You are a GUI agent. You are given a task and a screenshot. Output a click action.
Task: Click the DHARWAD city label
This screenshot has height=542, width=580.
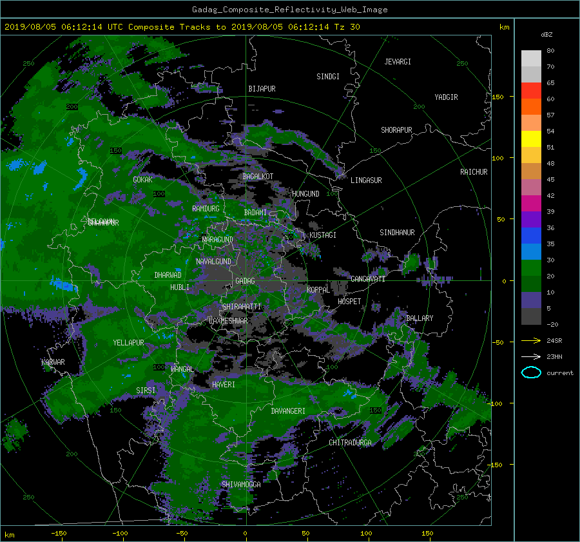[x=168, y=275]
